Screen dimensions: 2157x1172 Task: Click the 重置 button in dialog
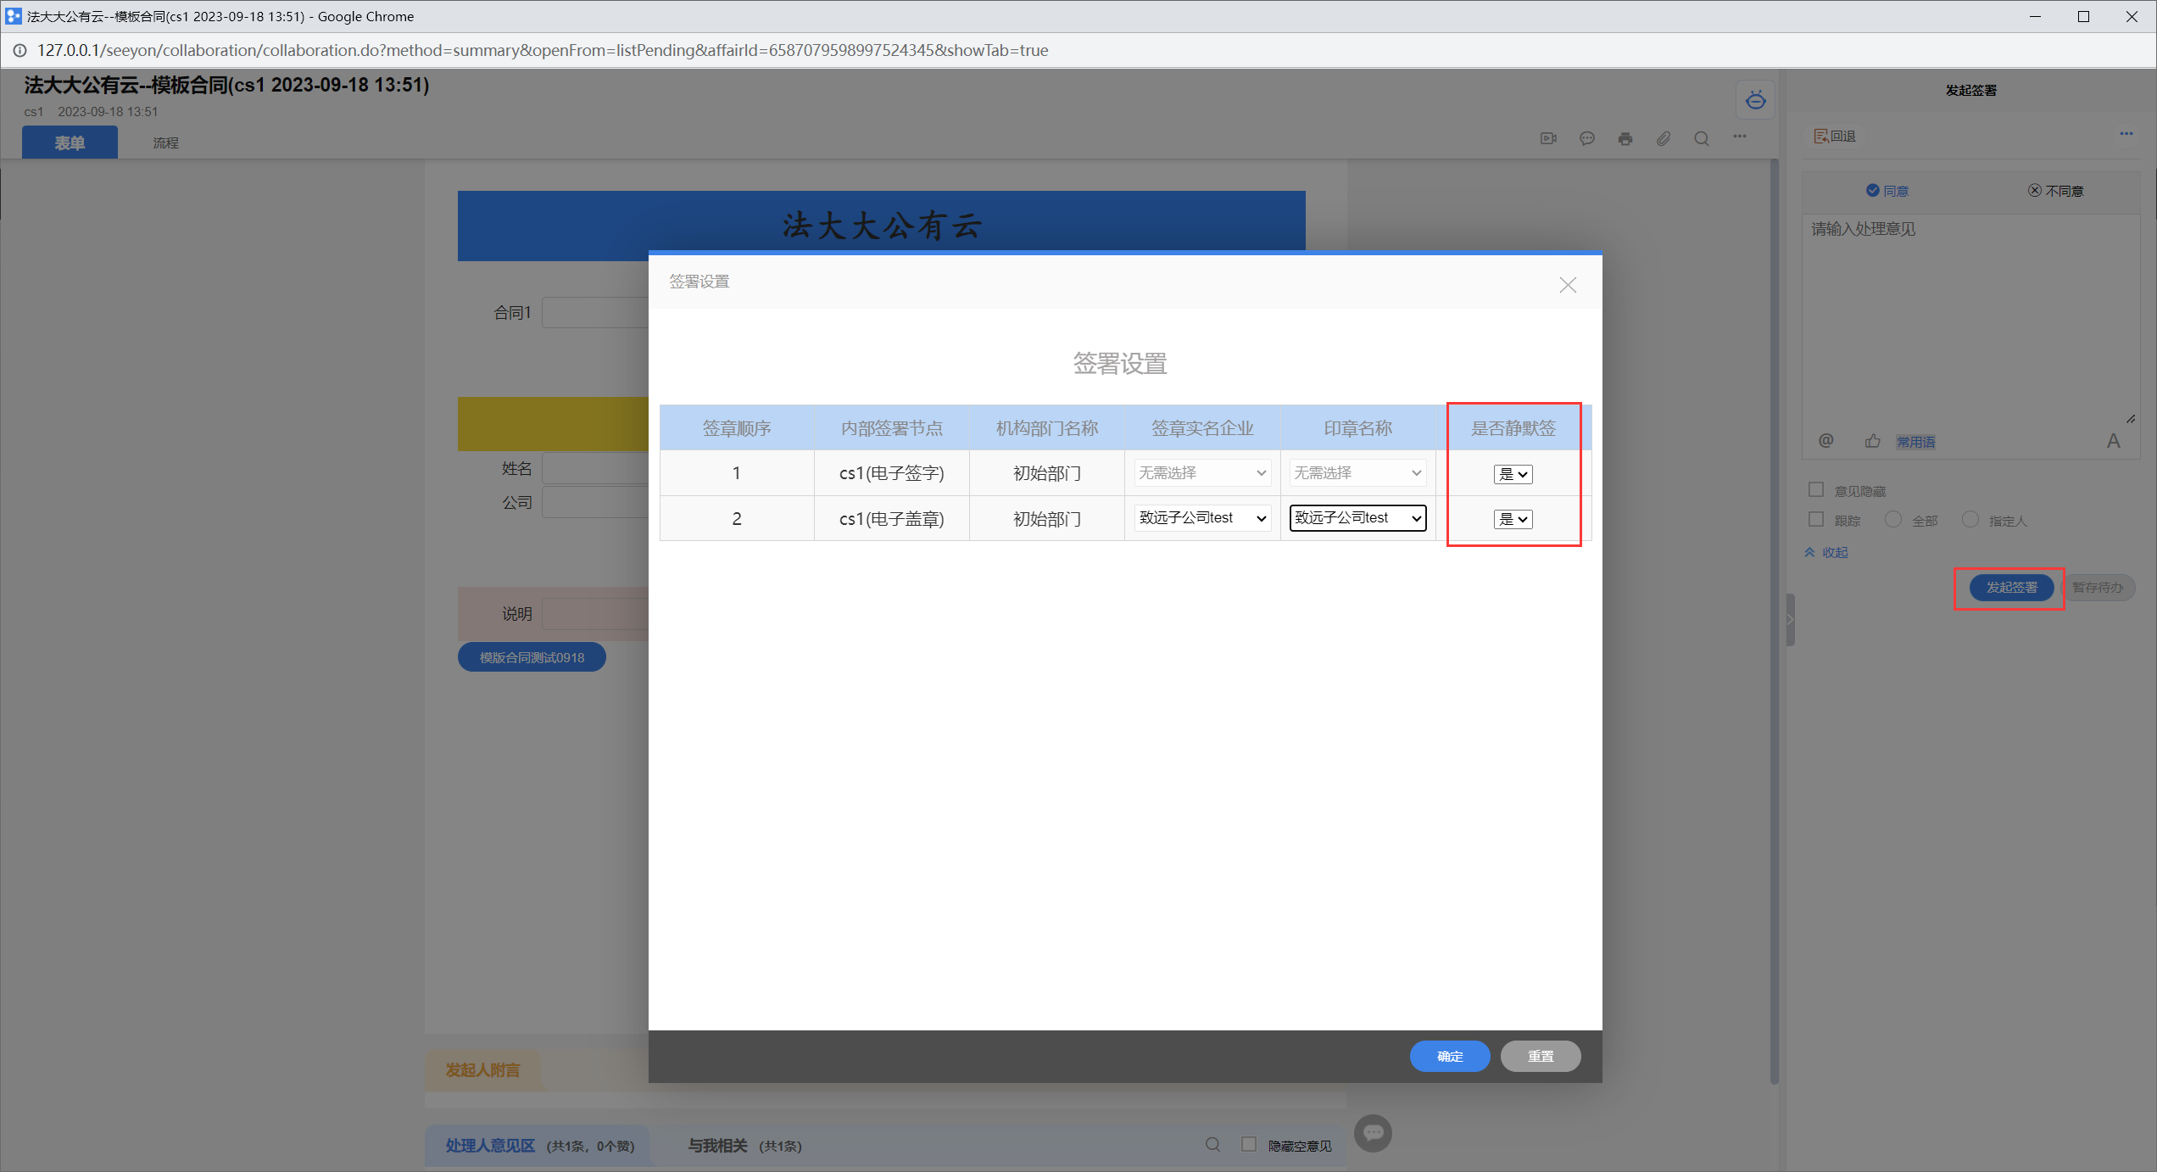pyautogui.click(x=1540, y=1056)
